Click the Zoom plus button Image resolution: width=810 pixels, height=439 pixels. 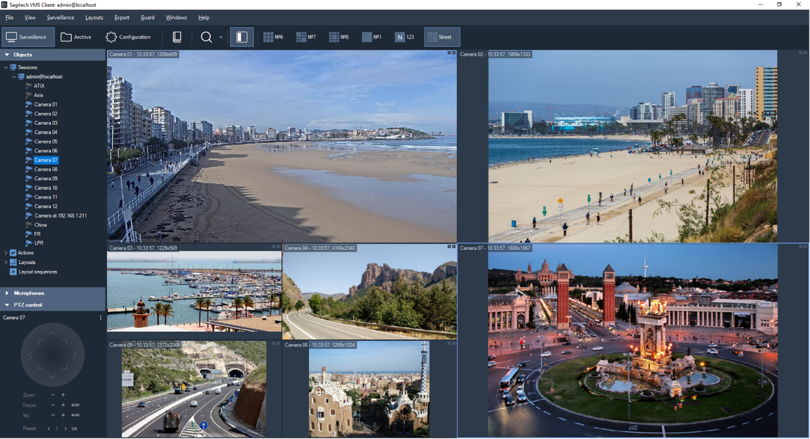point(63,395)
